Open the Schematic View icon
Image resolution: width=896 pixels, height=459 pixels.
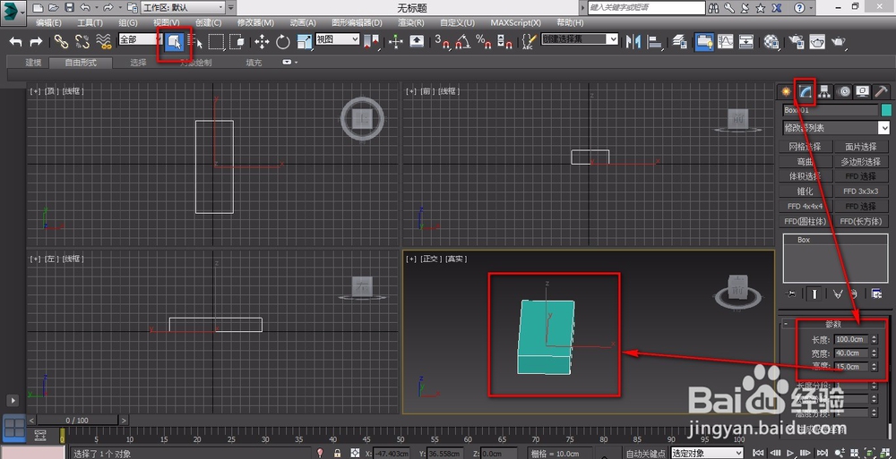[x=746, y=42]
